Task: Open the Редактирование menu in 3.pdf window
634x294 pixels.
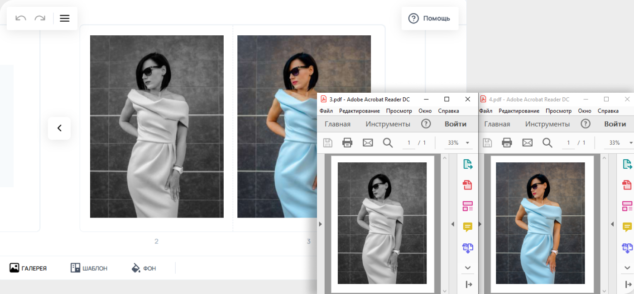Action: 359,111
